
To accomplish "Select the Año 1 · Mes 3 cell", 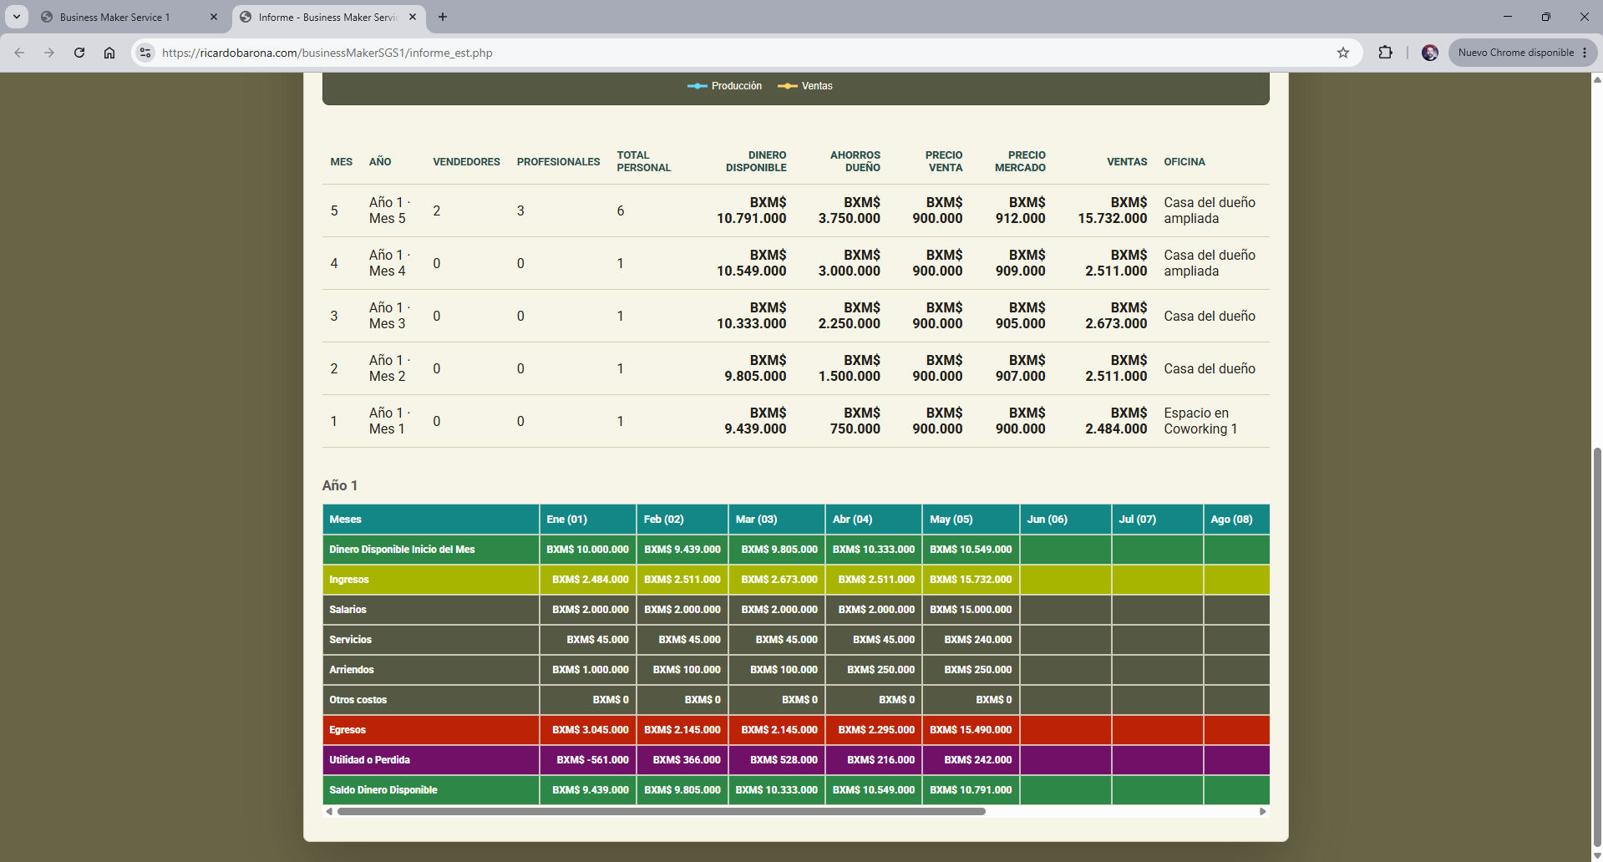I will [x=389, y=316].
